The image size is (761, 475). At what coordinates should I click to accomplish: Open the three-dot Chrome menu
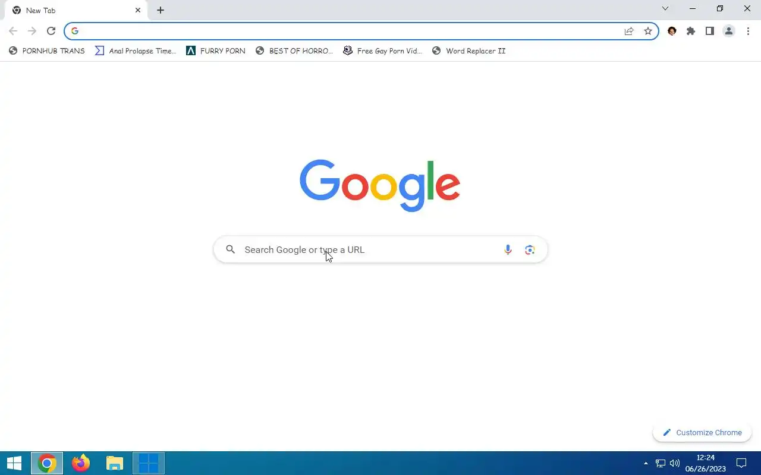pyautogui.click(x=748, y=31)
